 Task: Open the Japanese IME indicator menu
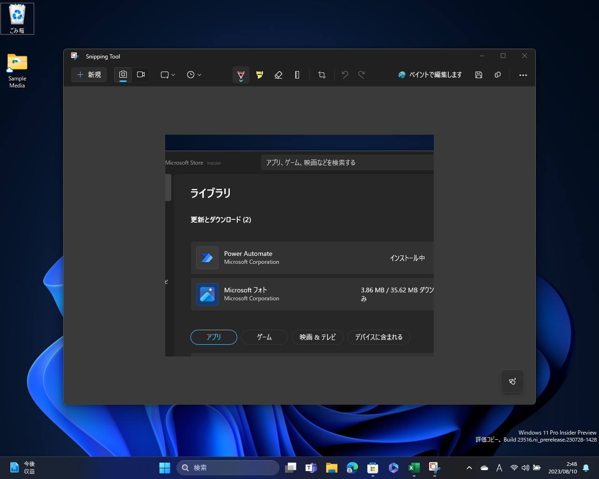[x=499, y=467]
